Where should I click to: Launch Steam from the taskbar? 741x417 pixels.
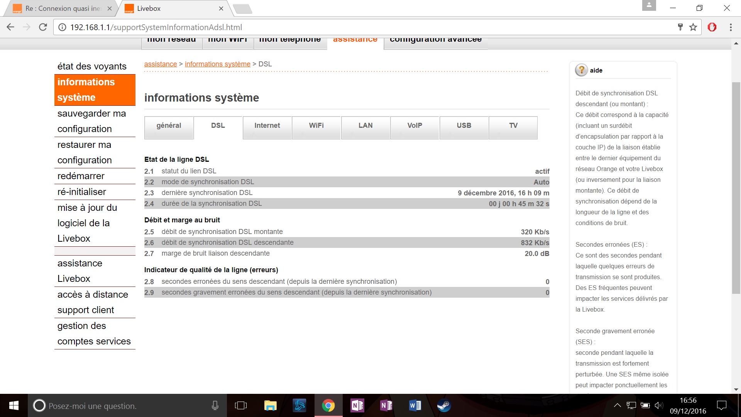444,405
